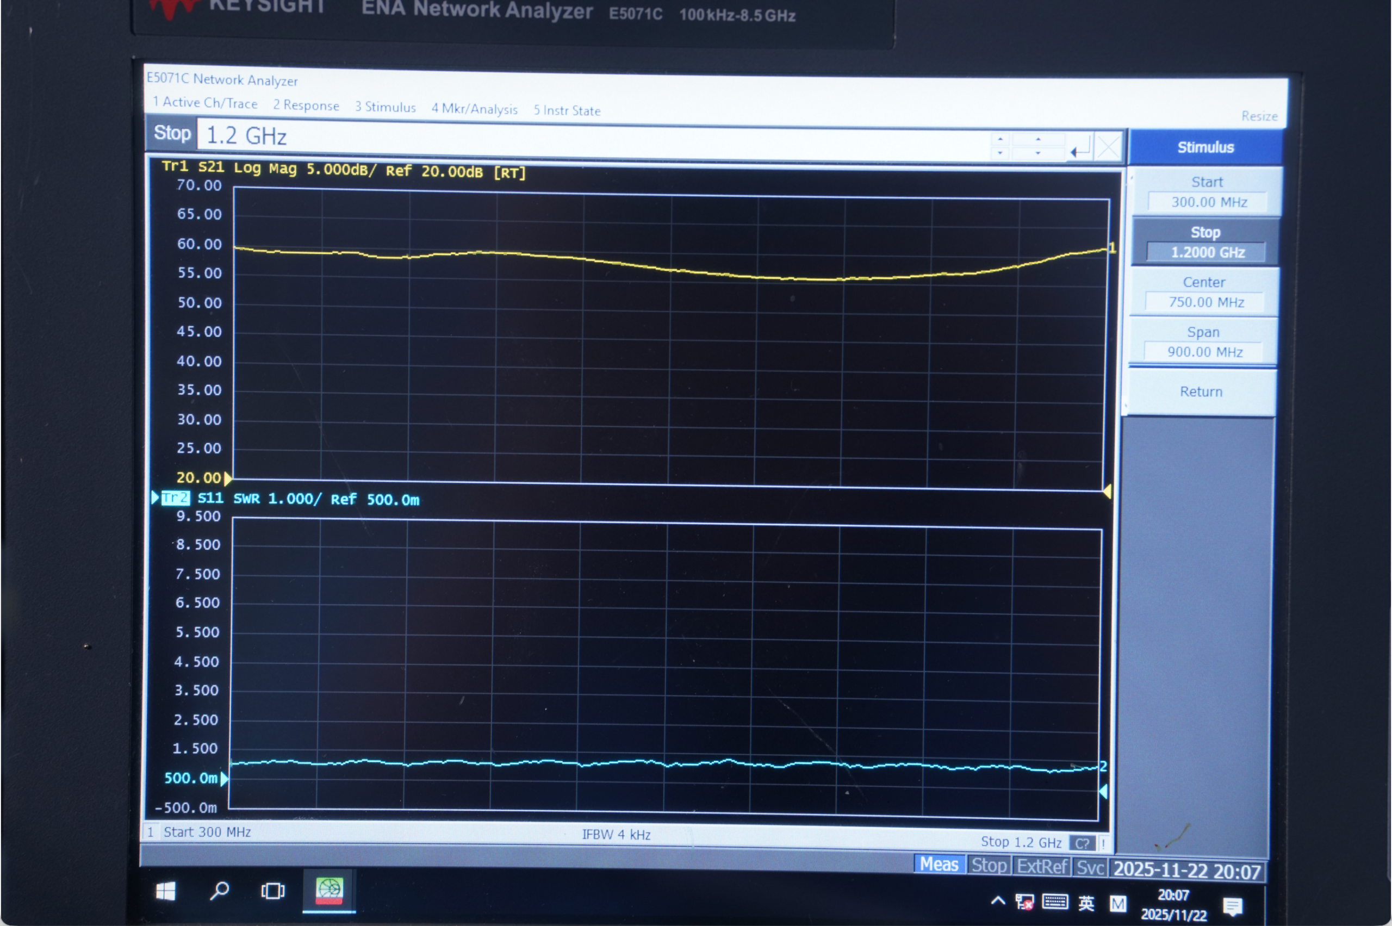Viewport: 1392px width, 926px height.
Task: Click the Return softkey
Action: (1201, 391)
